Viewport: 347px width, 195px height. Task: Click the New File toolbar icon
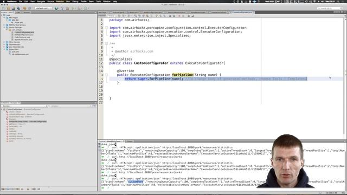(4, 8)
